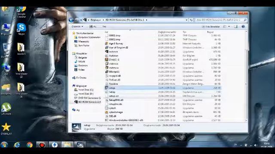Open the recent pages dropdown arrow
The height and width of the screenshot is (154, 275).
coord(81,20)
